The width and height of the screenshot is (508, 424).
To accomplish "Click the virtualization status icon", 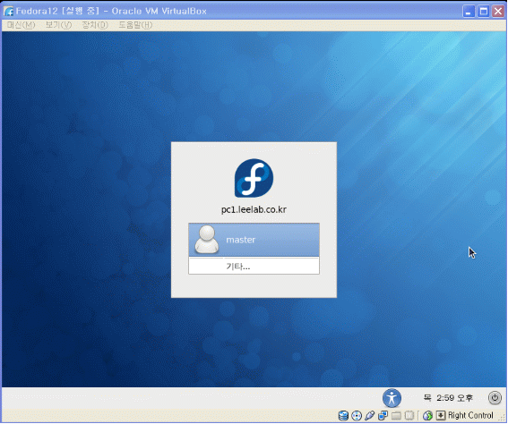I will 409,415.
